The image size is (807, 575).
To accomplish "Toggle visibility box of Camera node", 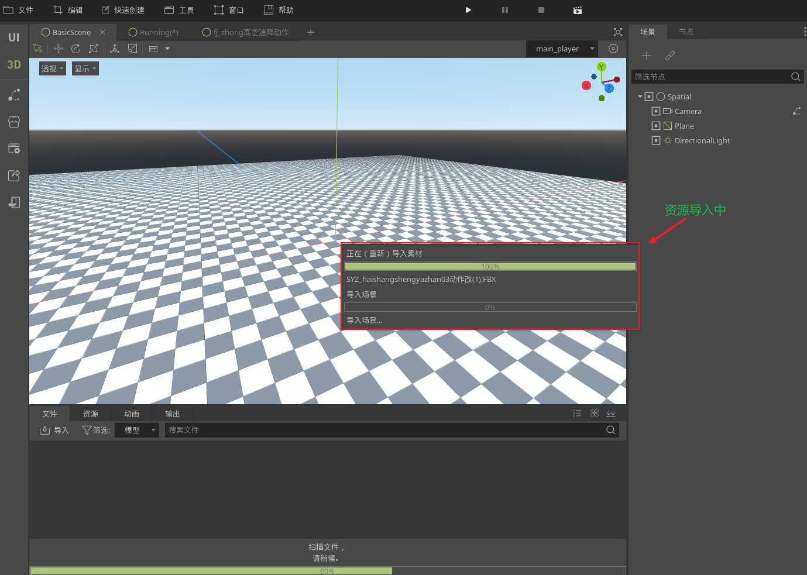I will point(656,111).
